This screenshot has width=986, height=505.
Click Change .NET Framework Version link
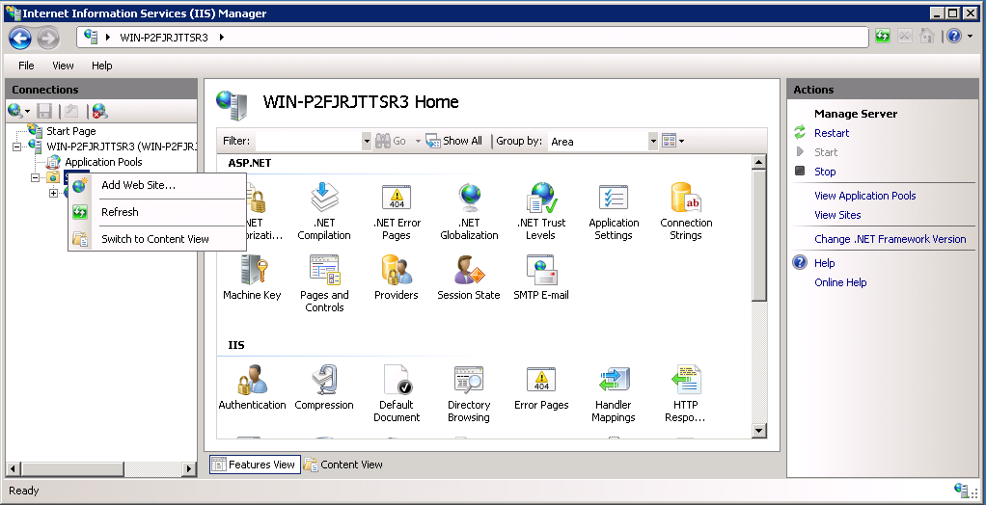[890, 239]
